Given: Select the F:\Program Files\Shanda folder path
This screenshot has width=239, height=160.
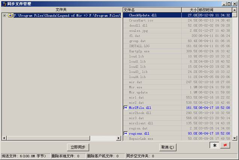Looking at the screenshot, I should (x=67, y=15).
